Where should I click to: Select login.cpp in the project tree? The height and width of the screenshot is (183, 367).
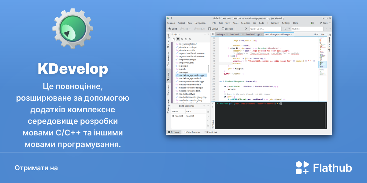click(x=183, y=66)
